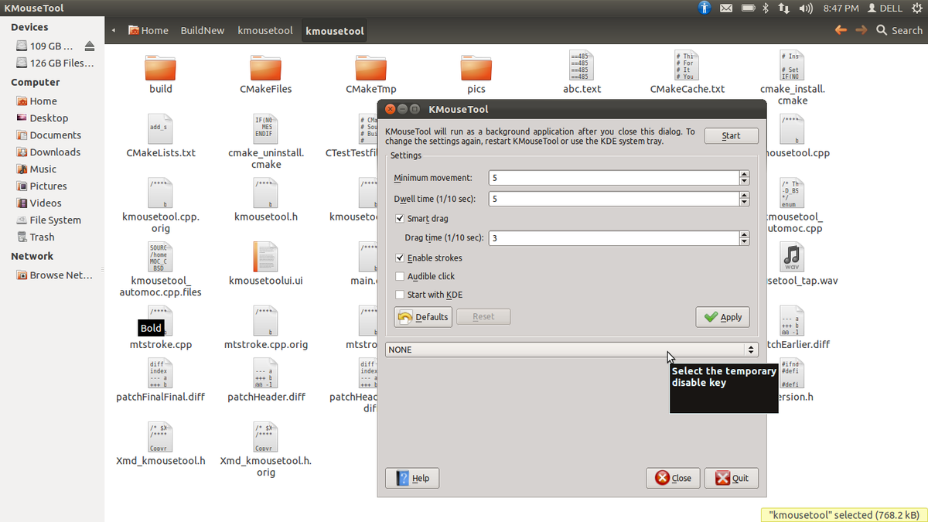Enable the Audible click checkbox
The height and width of the screenshot is (522, 928).
[x=400, y=276]
